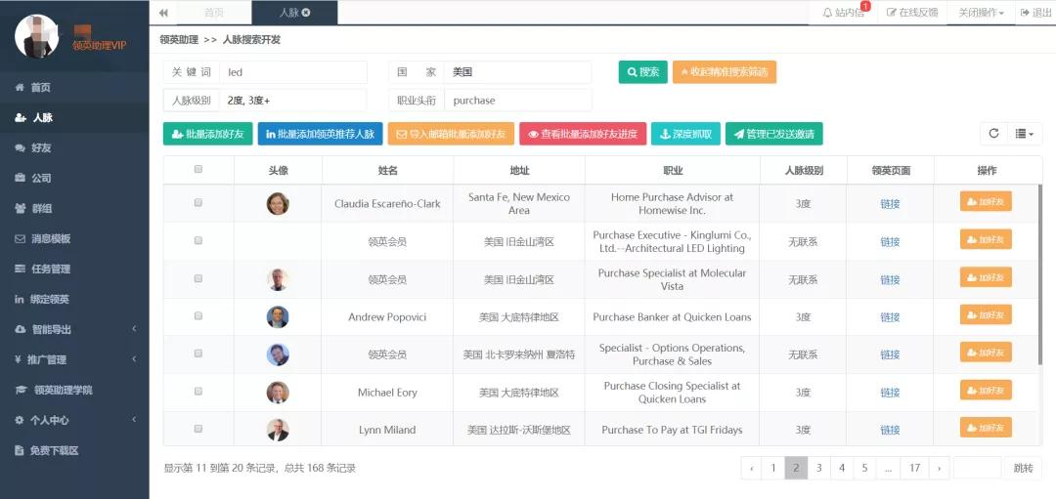Go to next page with the › arrow
1056x499 pixels.
(939, 468)
